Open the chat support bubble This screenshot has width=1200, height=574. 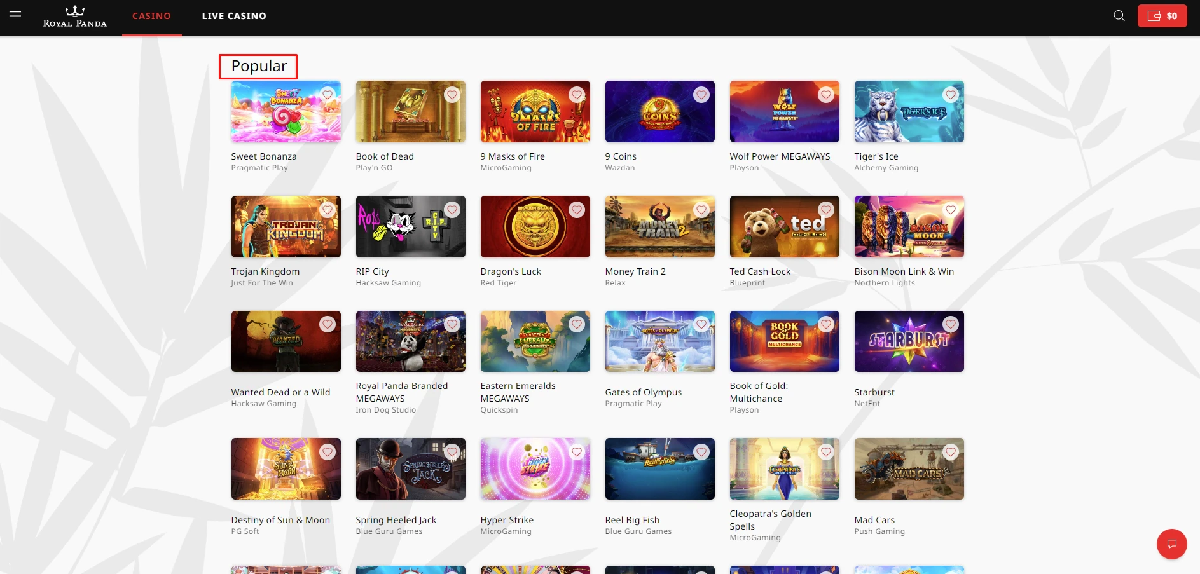1171,544
